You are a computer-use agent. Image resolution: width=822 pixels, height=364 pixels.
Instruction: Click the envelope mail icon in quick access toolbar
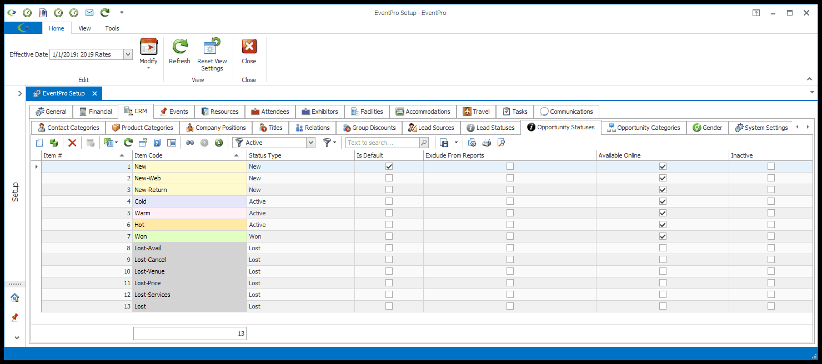[x=89, y=13]
